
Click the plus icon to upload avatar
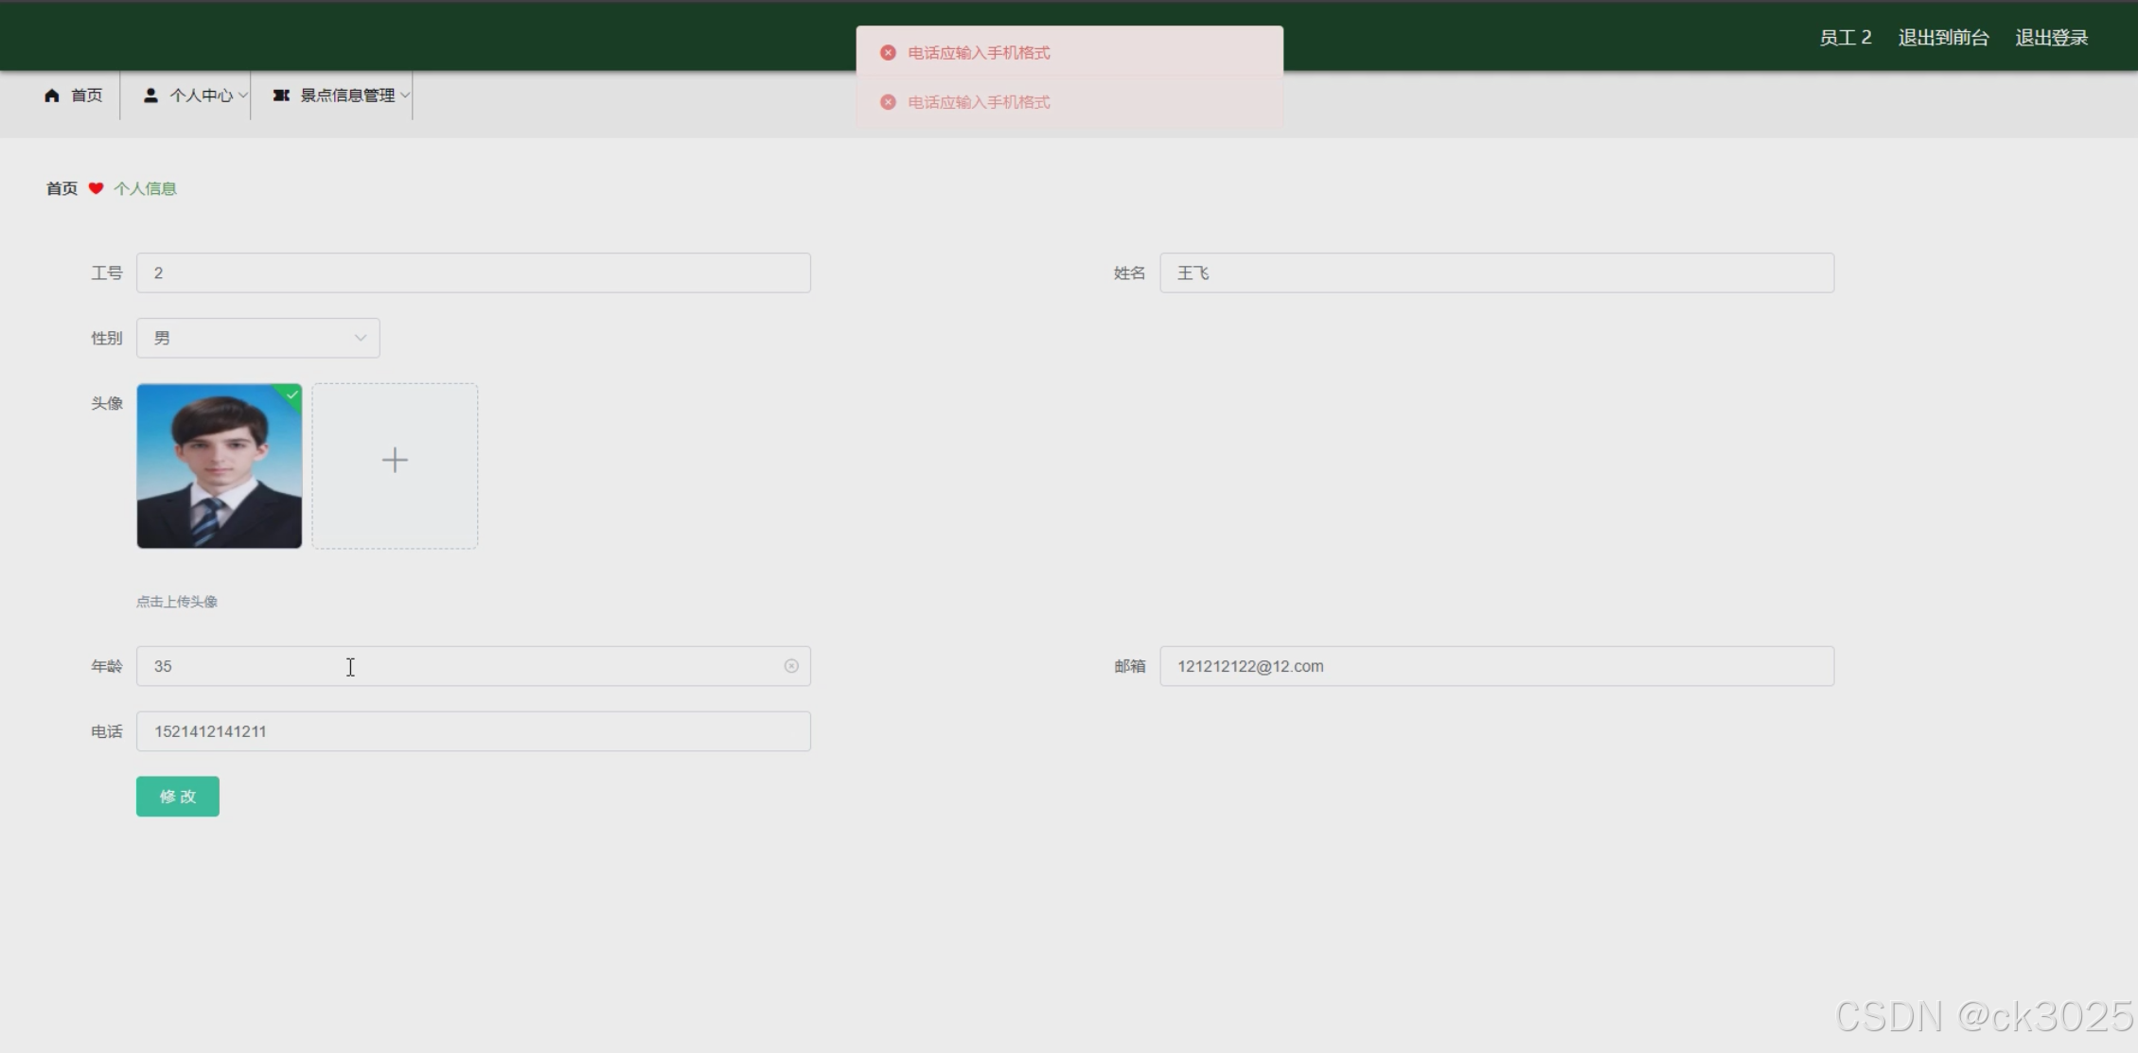coord(395,461)
